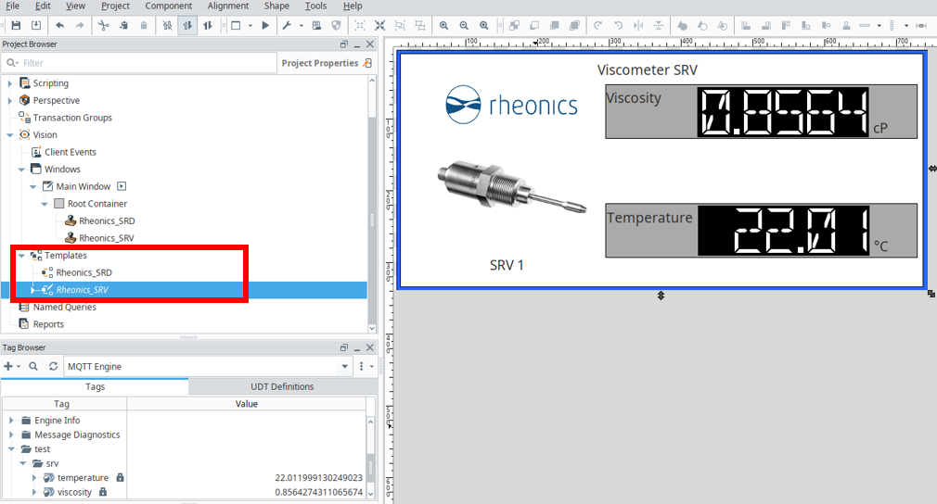Click the zoom out magnifier icon

pos(464,25)
